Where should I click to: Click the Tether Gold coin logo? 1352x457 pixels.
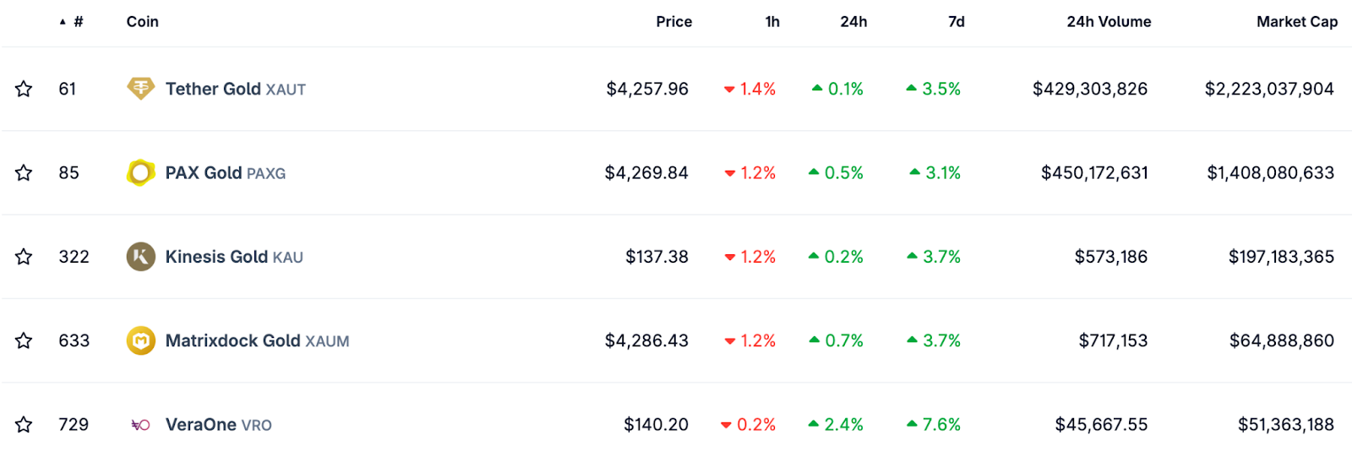pos(140,88)
